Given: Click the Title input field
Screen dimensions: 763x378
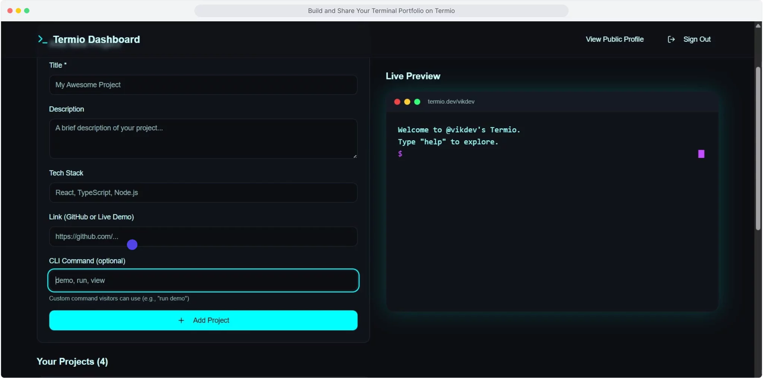Looking at the screenshot, I should [x=203, y=85].
